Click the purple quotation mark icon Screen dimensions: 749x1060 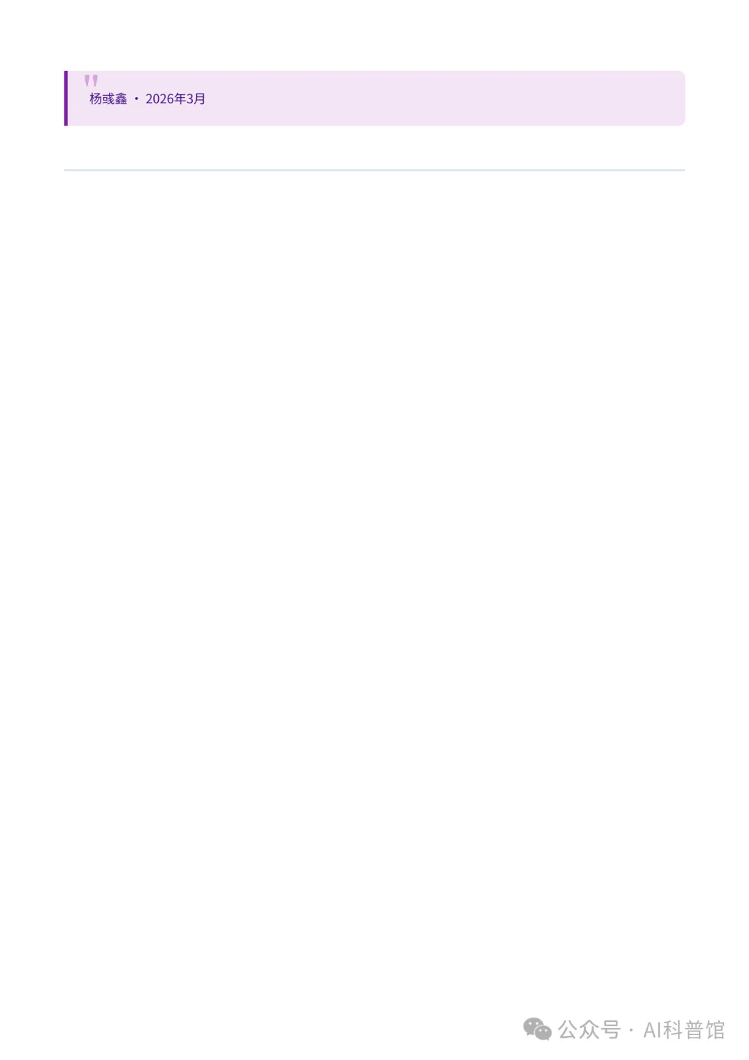[91, 80]
